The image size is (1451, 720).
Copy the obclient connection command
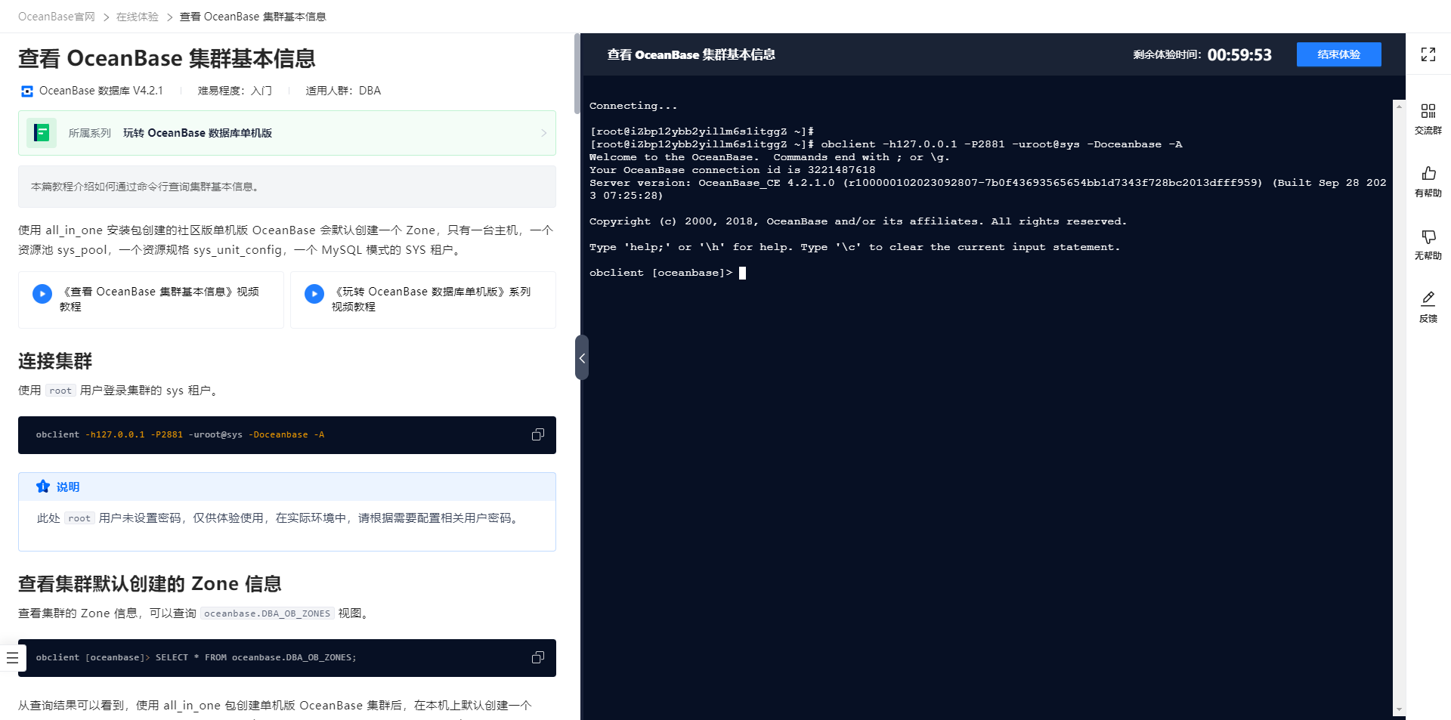(538, 434)
